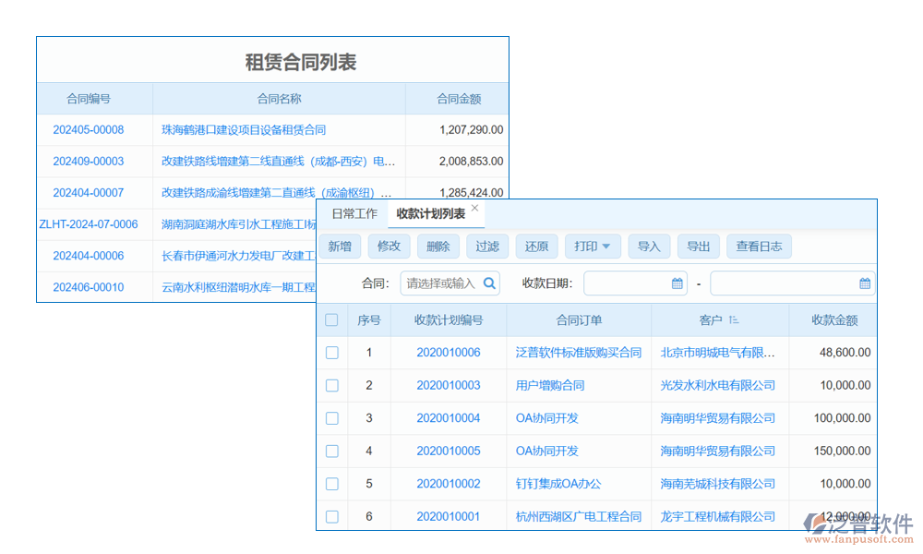The image size is (923, 554).
Task: Expand the 打印 dropdown button
Action: (592, 247)
